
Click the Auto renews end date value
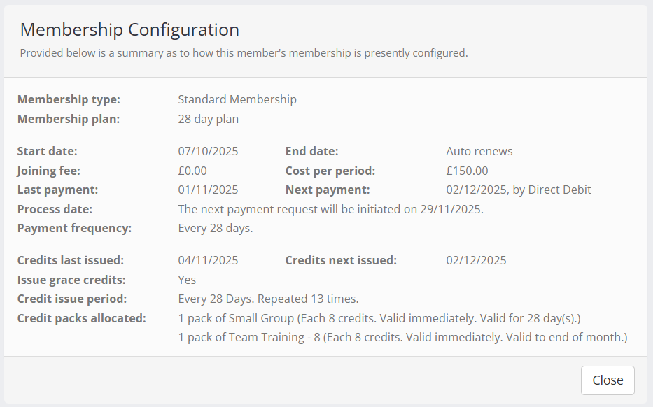pyautogui.click(x=479, y=151)
